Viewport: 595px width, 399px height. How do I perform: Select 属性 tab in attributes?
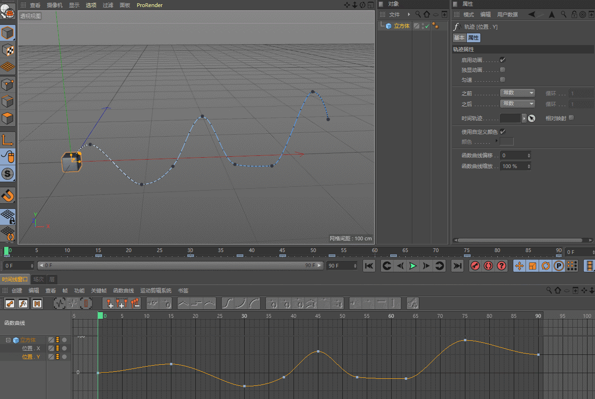point(473,38)
